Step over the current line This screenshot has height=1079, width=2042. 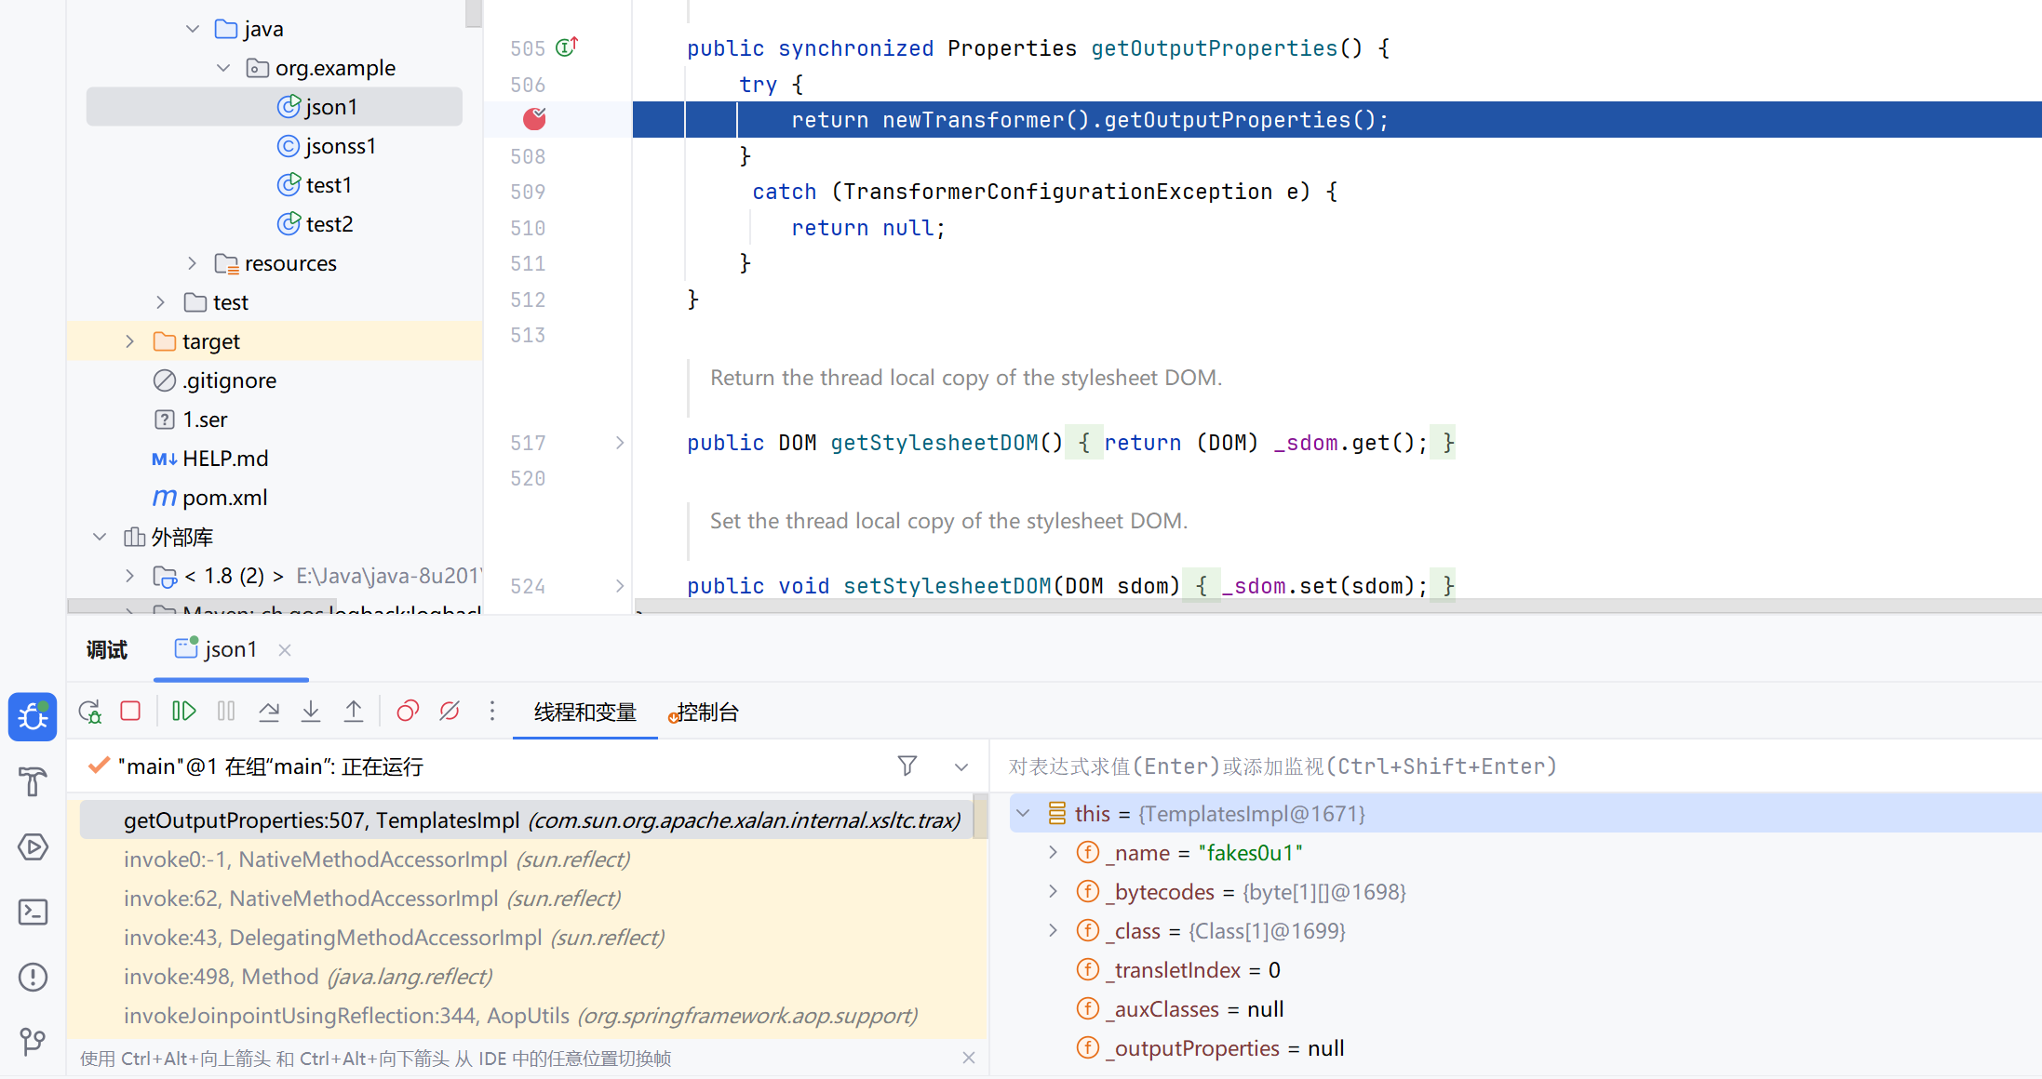[x=269, y=712]
